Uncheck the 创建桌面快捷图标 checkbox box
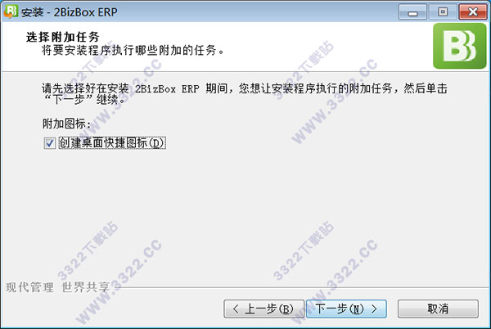This screenshot has height=329, width=491. tap(49, 143)
